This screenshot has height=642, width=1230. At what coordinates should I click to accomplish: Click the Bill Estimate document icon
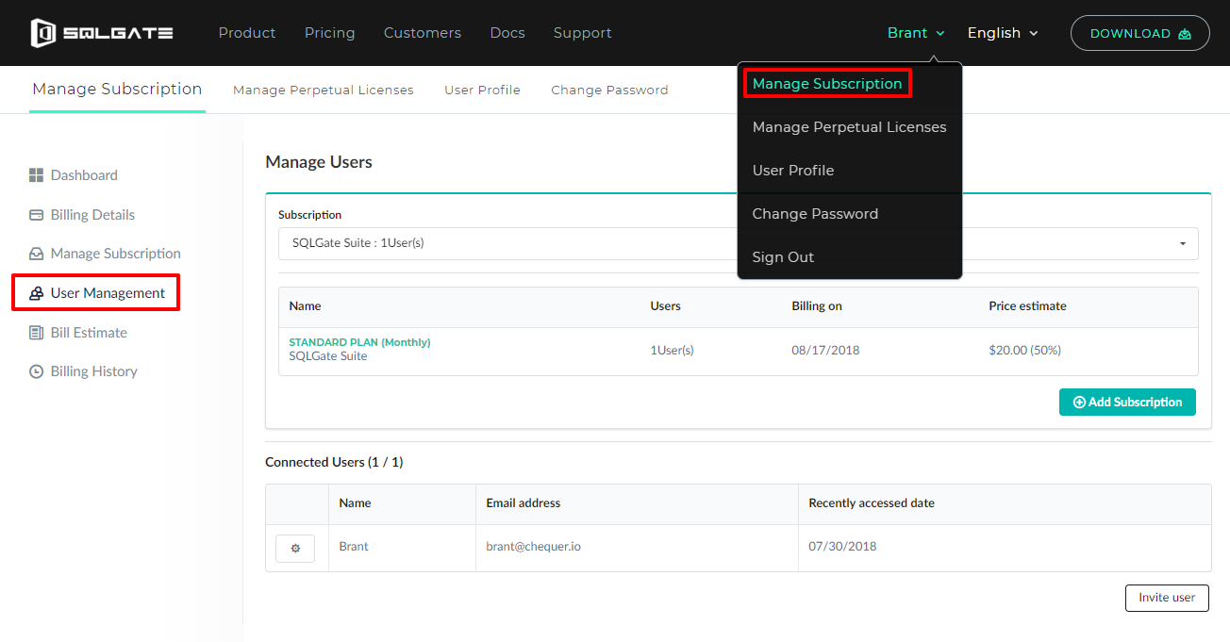click(x=36, y=333)
